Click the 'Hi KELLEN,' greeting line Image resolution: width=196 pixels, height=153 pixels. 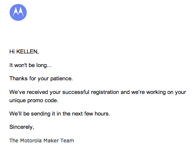coord(24,52)
